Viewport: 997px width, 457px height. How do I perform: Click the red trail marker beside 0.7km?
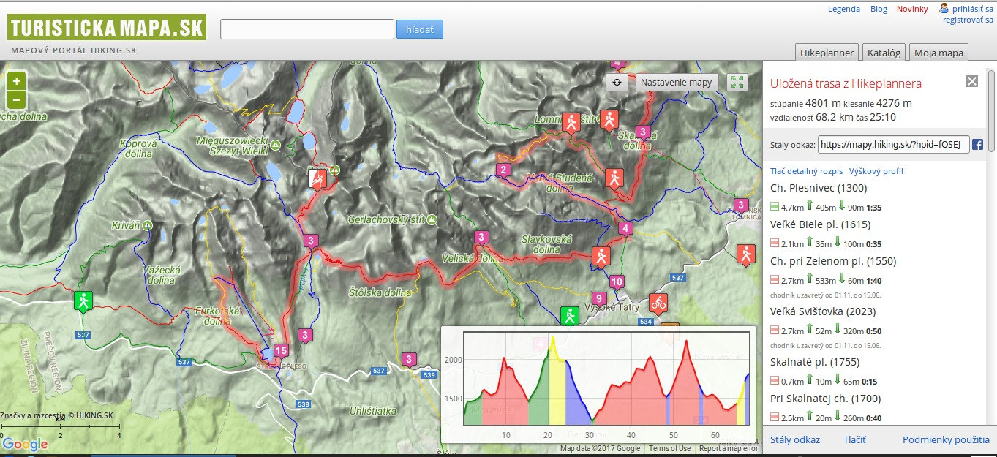coord(775,382)
